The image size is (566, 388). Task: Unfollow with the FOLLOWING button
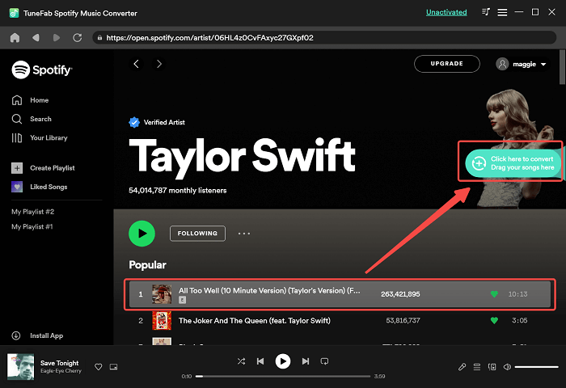coord(197,234)
